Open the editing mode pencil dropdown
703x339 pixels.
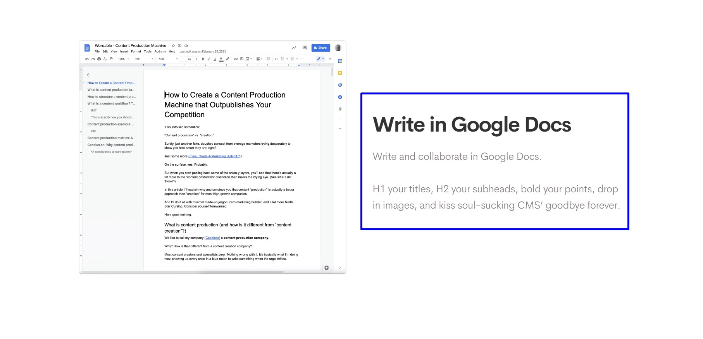[x=320, y=59]
